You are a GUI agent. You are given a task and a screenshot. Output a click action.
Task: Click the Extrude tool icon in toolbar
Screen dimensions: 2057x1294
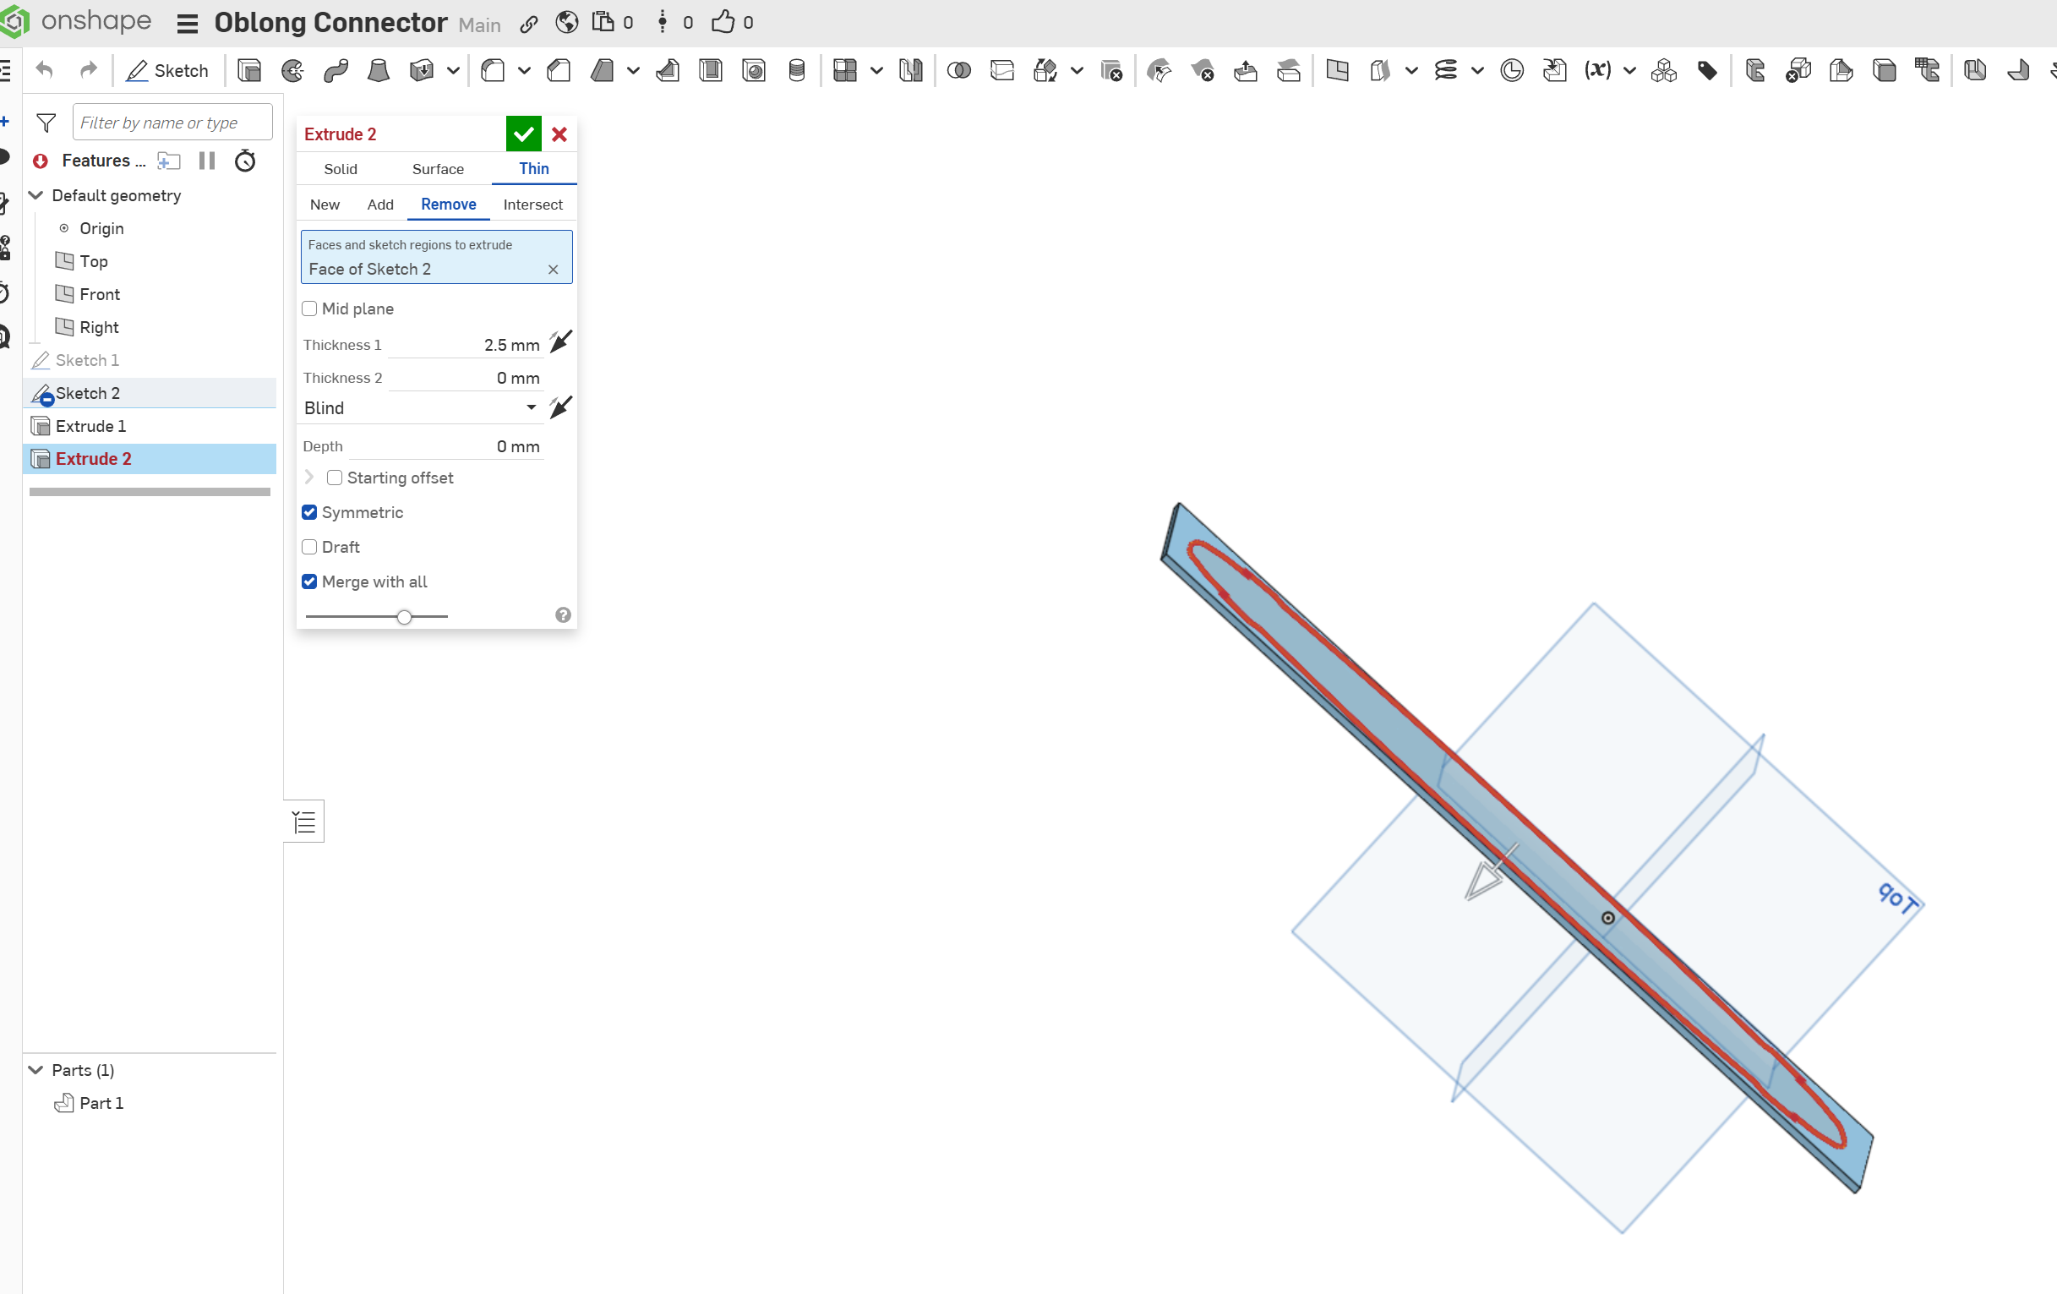(x=249, y=70)
